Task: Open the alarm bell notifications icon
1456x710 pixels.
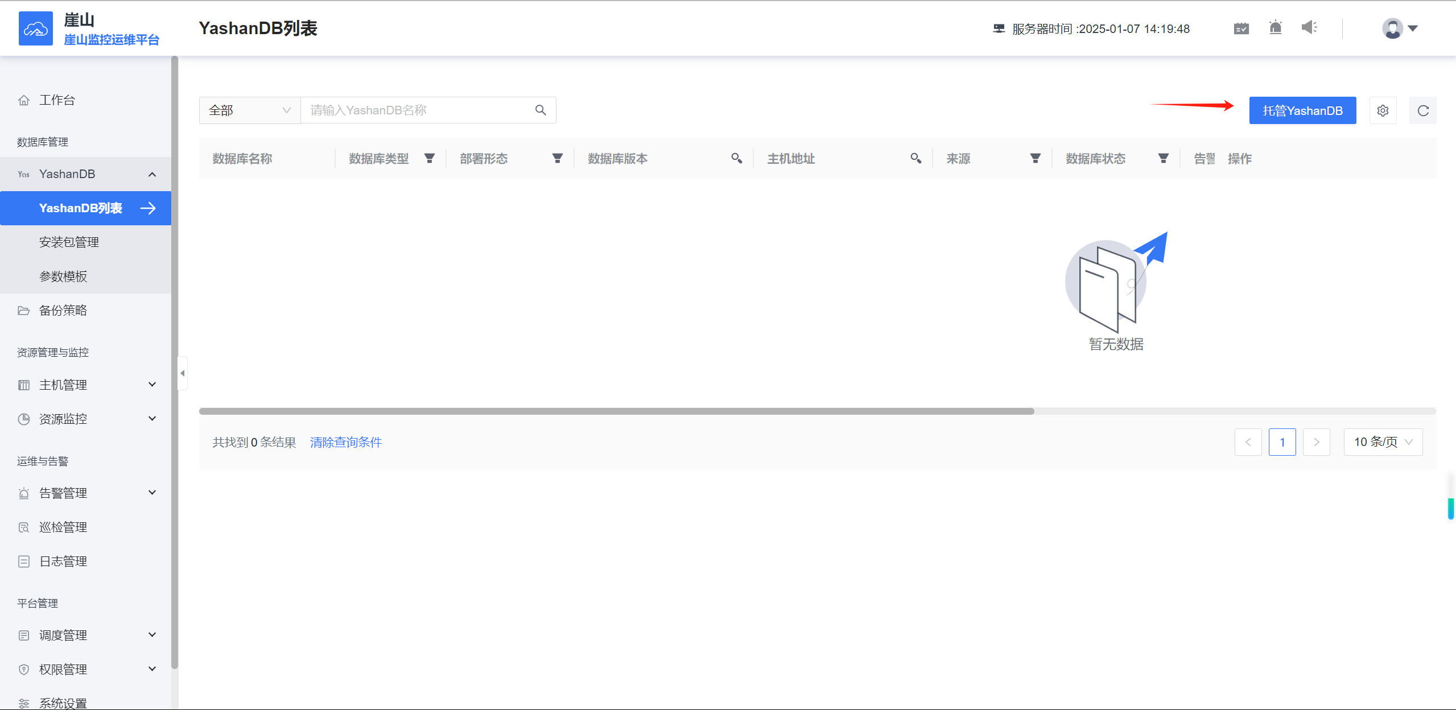Action: 1275,27
